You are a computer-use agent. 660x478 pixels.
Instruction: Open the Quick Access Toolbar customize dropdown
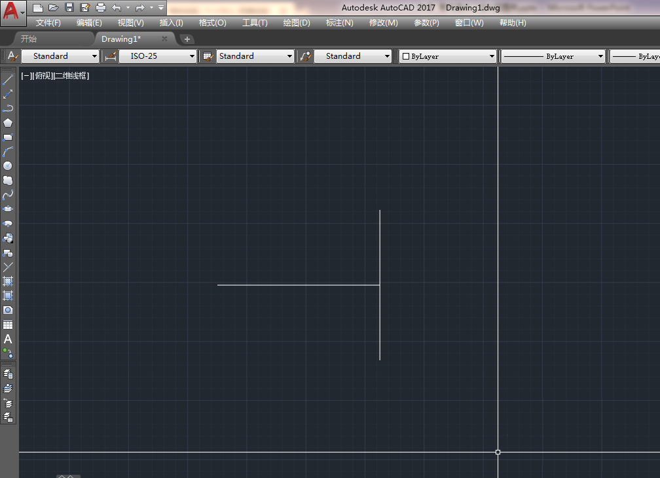coord(161,8)
